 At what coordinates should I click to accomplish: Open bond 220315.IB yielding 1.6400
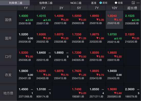[44, 57]
